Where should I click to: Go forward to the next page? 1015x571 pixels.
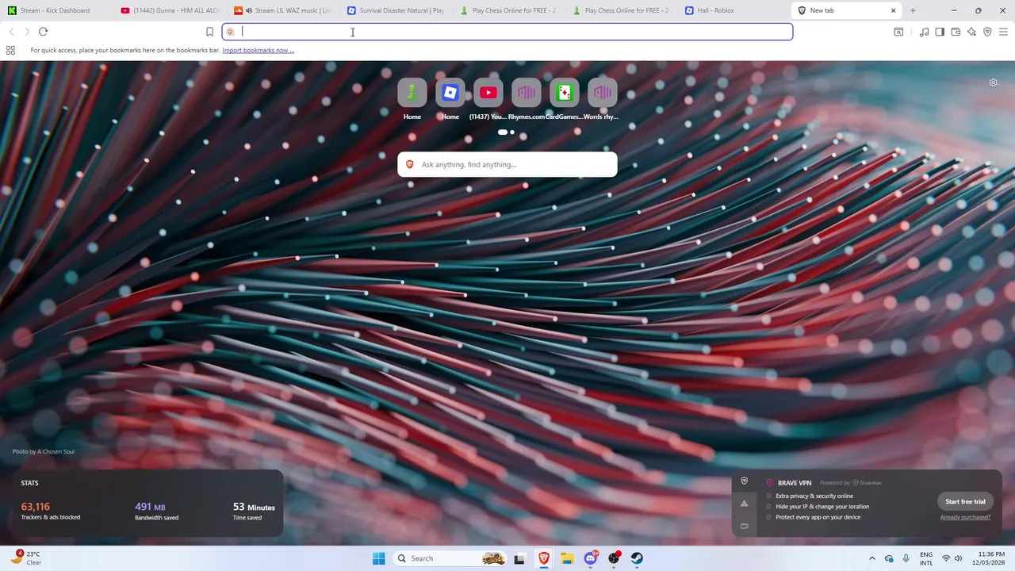[x=27, y=32]
